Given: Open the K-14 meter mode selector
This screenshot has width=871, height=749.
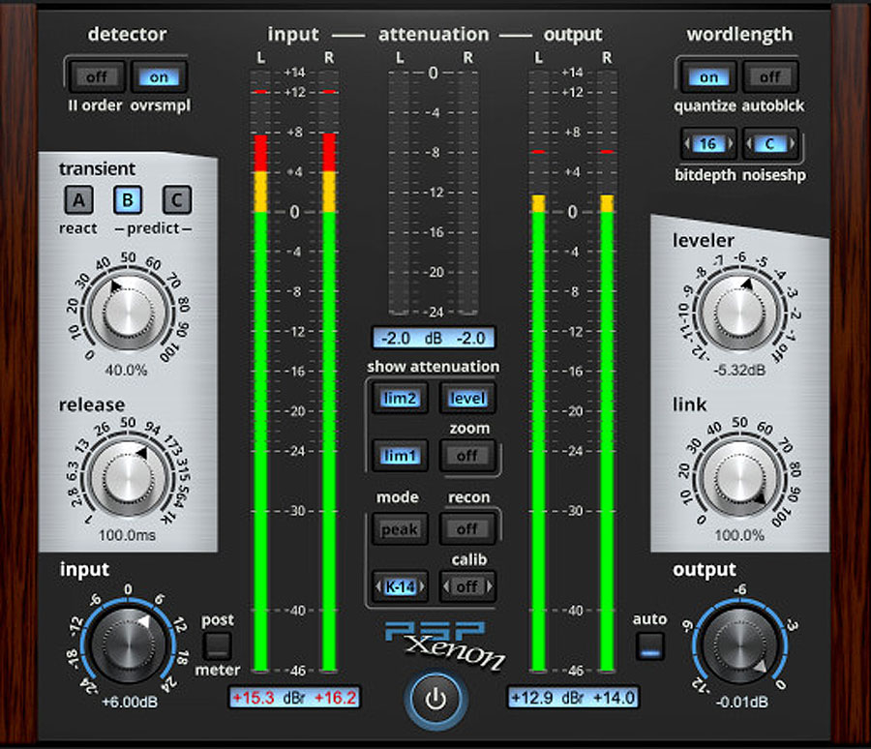Looking at the screenshot, I should coord(399,586).
